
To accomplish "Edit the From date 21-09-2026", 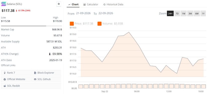I will (x=83, y=13).
